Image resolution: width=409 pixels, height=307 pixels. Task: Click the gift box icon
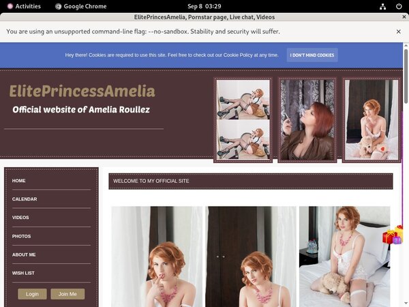(393, 235)
